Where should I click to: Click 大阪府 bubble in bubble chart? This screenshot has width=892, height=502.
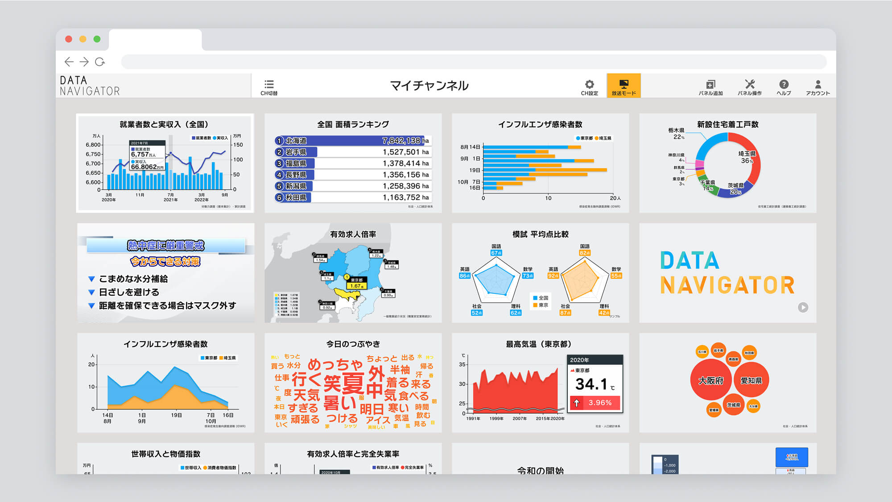pos(710,380)
